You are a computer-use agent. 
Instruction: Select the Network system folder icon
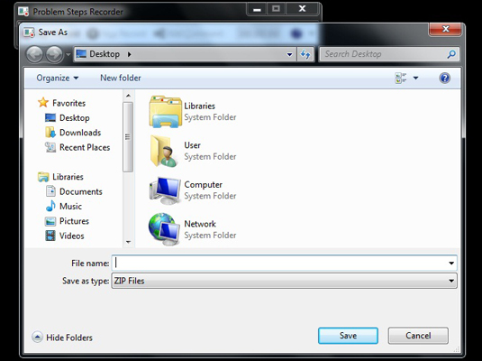click(164, 229)
